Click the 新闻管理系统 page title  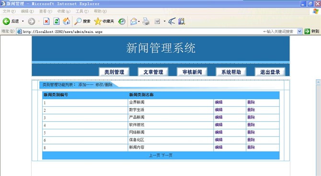coord(160,48)
